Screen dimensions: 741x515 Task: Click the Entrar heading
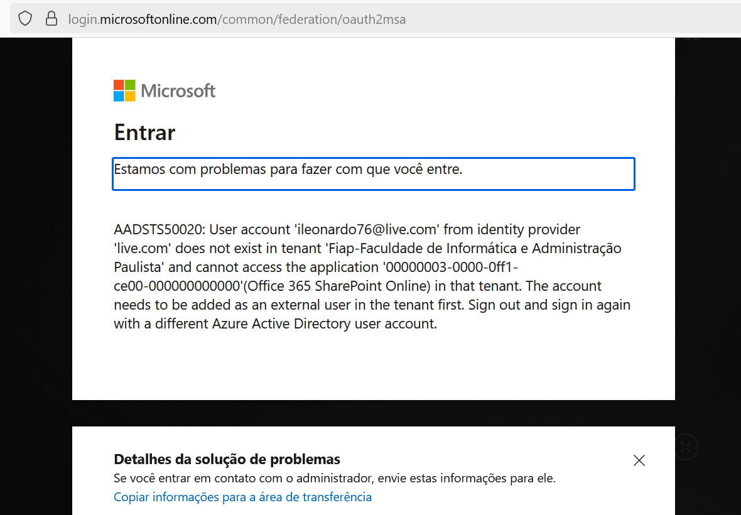point(144,133)
